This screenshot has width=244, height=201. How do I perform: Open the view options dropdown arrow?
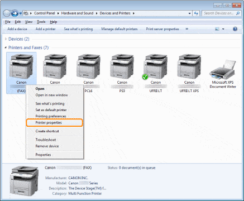(223, 29)
